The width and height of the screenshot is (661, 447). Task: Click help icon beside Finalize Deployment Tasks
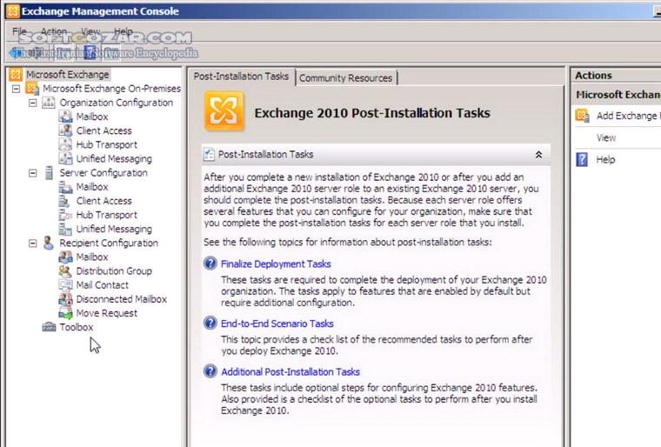(210, 264)
